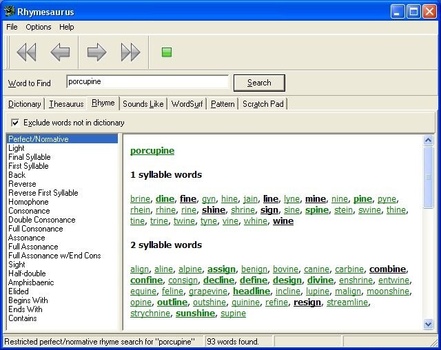Follow the 'sunshine' rhyme link
This screenshot has width=441, height=350.
click(x=195, y=313)
